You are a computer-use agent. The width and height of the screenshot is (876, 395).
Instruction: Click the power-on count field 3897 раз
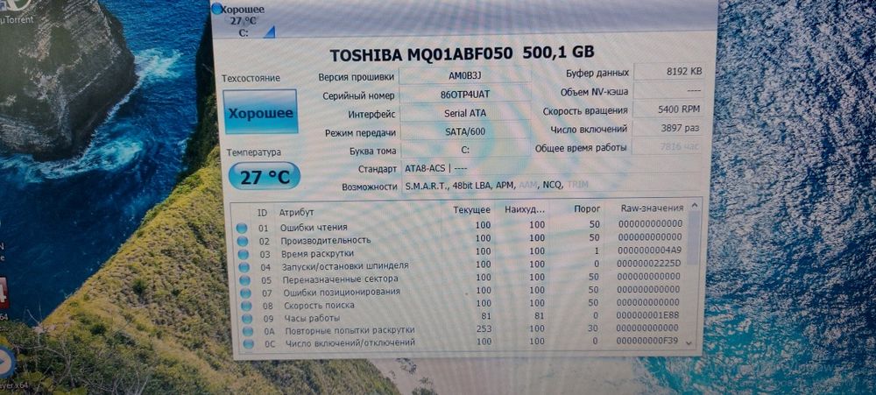[667, 128]
